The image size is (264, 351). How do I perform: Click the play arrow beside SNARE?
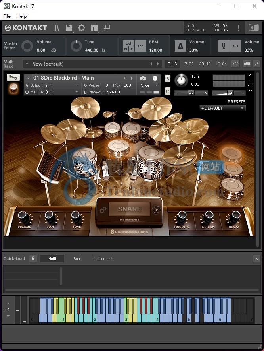coord(156,210)
